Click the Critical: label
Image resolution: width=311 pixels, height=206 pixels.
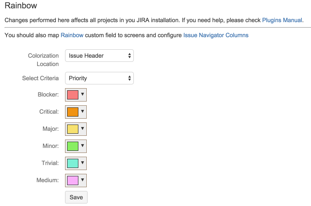pos(49,112)
